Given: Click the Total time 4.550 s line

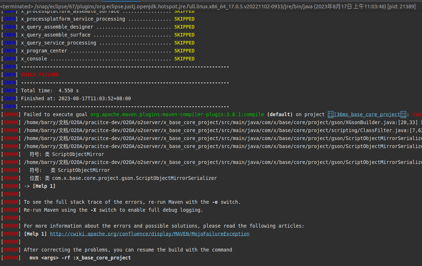Looking at the screenshot, I should click(50, 90).
